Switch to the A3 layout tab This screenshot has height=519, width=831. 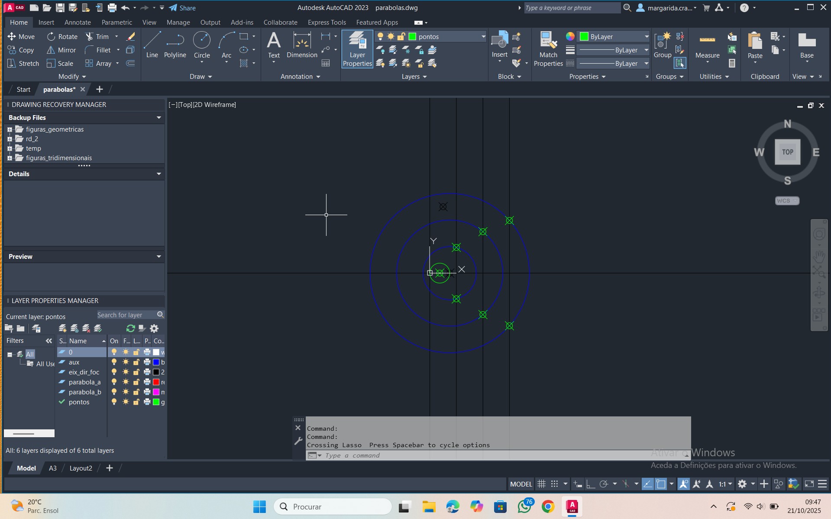coord(52,468)
